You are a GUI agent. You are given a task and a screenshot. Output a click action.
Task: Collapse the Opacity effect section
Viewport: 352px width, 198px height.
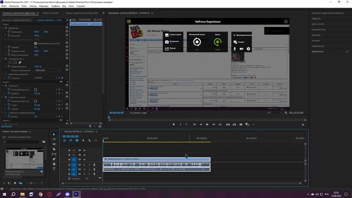click(x=3, y=59)
